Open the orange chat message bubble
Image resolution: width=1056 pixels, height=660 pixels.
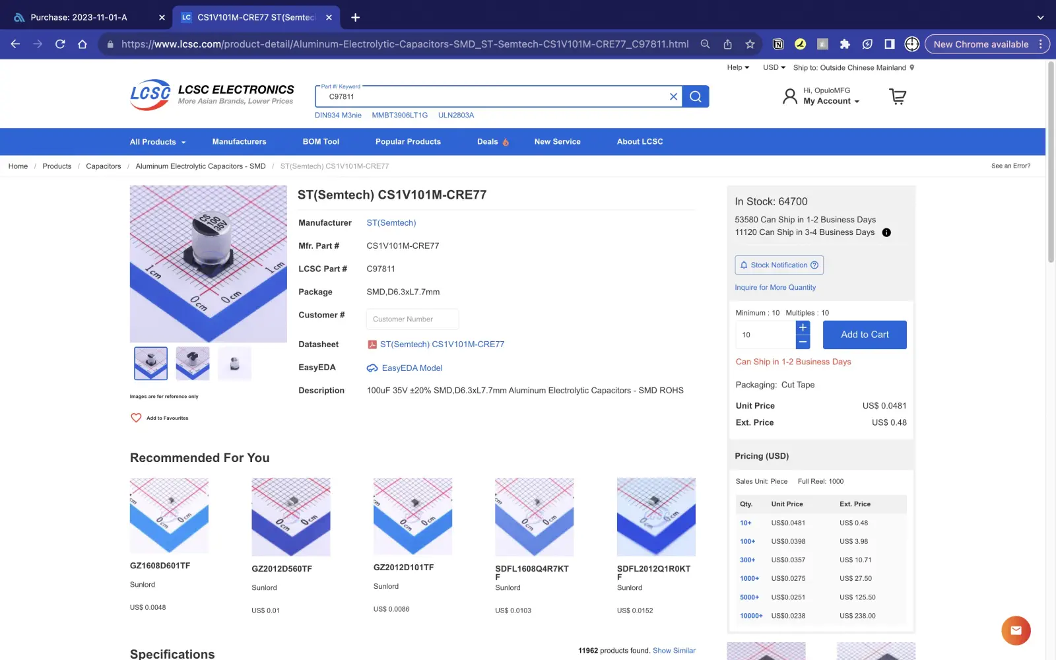[x=1016, y=630]
